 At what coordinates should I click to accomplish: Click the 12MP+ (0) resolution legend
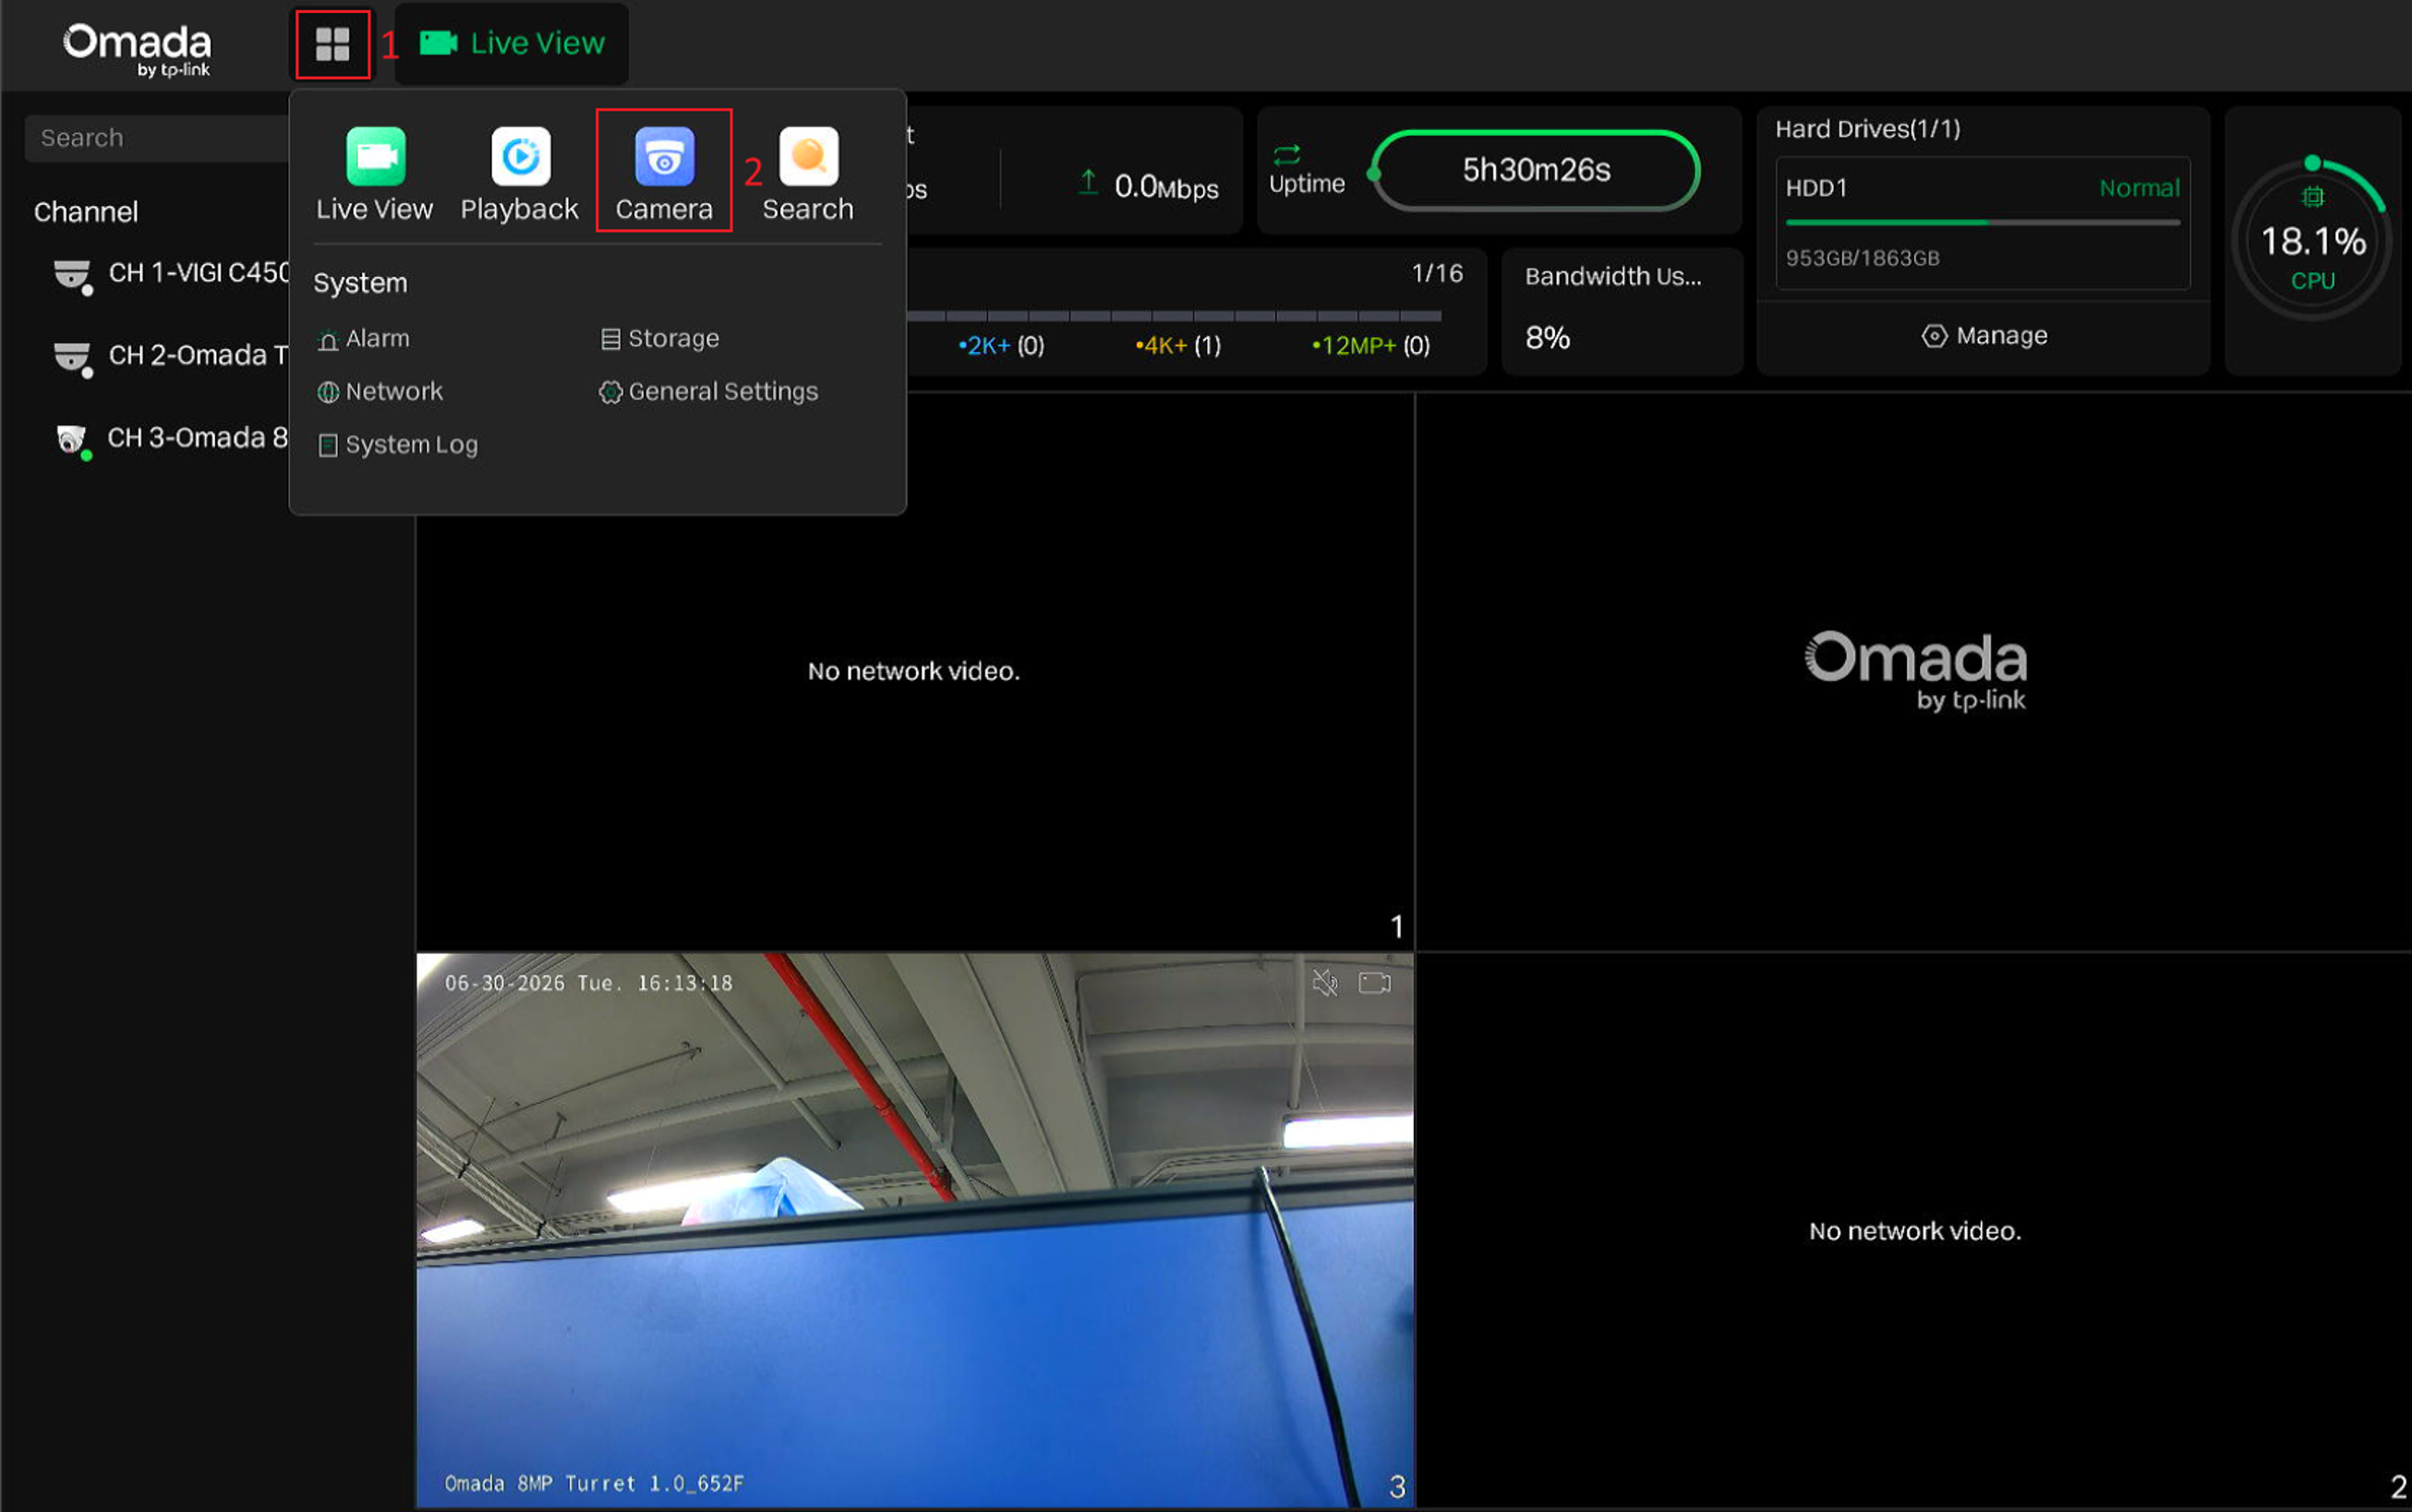point(1370,346)
